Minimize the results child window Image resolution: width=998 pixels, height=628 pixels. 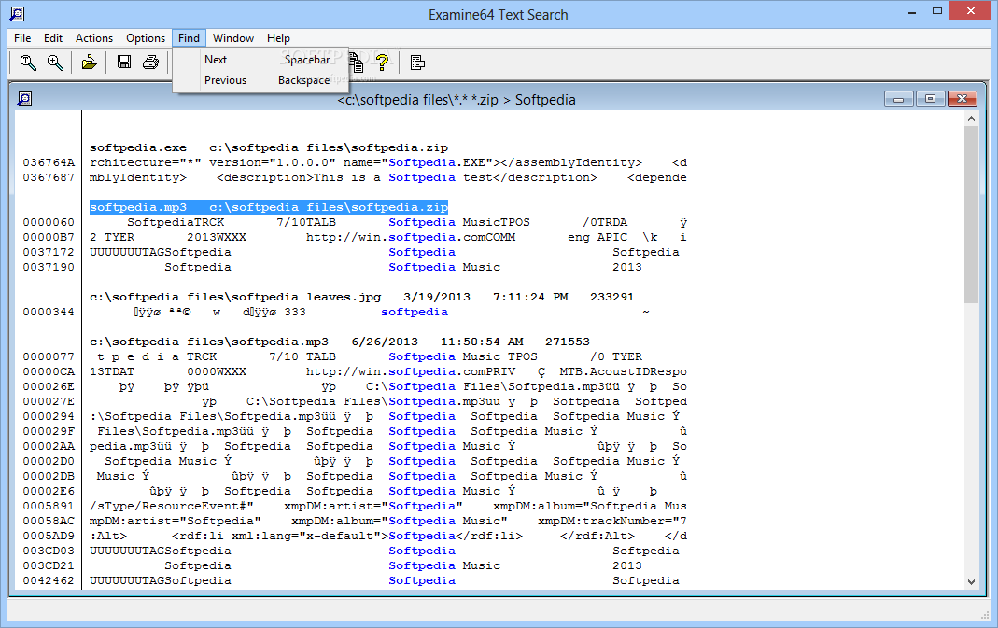(899, 99)
